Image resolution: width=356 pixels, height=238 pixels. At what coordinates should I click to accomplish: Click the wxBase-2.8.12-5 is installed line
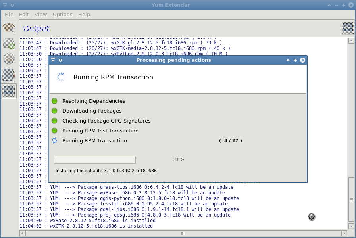88,221
